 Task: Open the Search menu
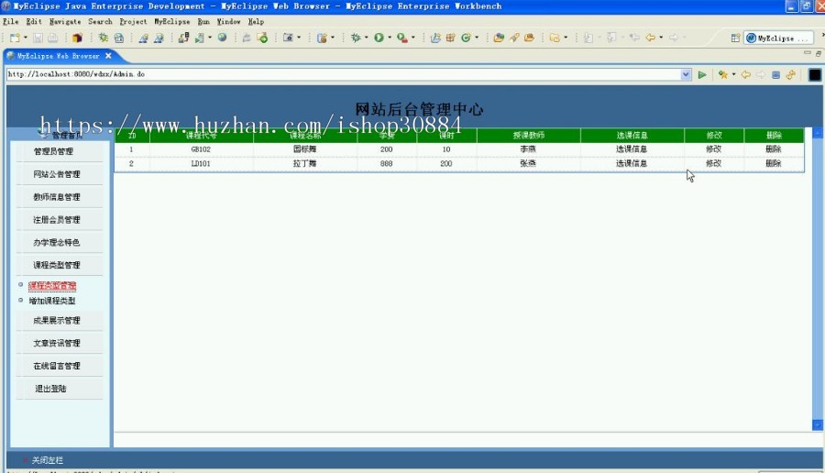(x=100, y=22)
